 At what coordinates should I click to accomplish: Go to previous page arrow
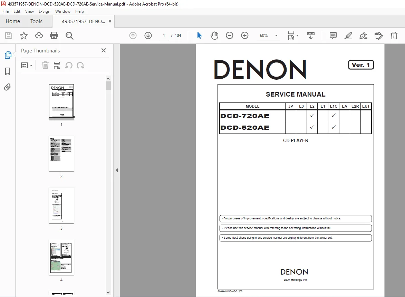133,35
